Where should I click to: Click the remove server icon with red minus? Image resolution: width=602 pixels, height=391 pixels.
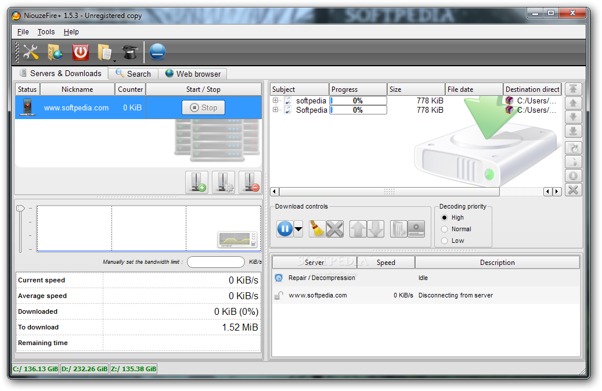250,182
